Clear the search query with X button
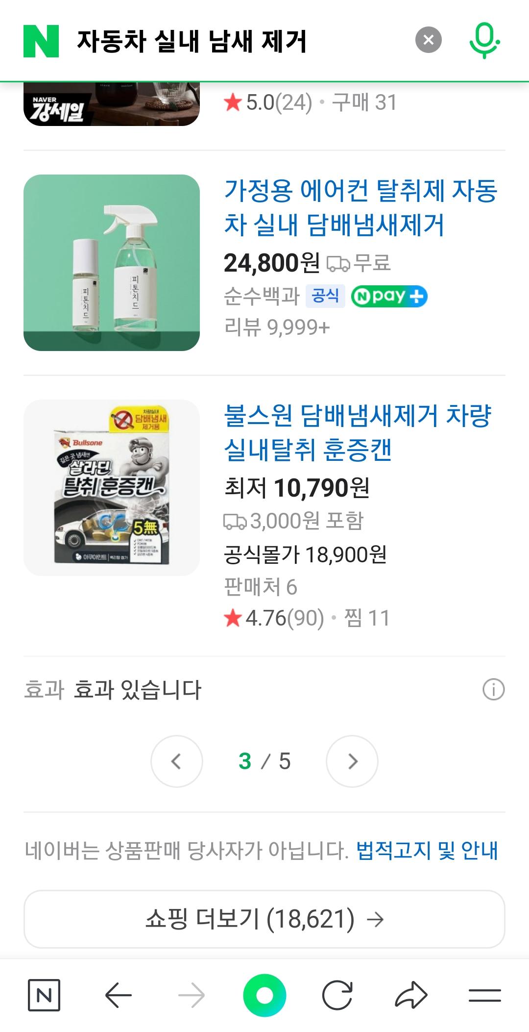529x1032 pixels. tap(429, 40)
